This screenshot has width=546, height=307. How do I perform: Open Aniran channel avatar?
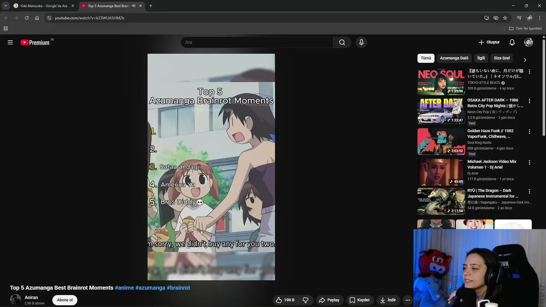click(16, 300)
